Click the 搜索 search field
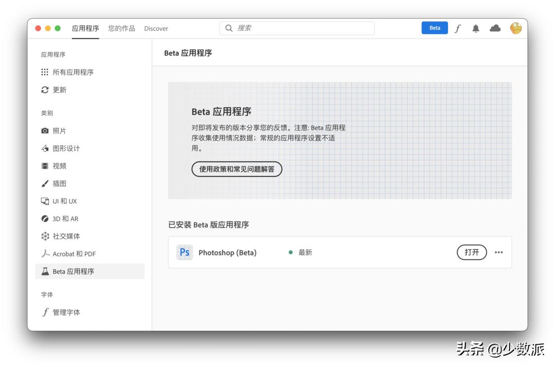 point(296,28)
